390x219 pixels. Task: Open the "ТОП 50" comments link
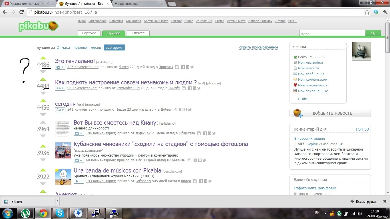coord(362,129)
